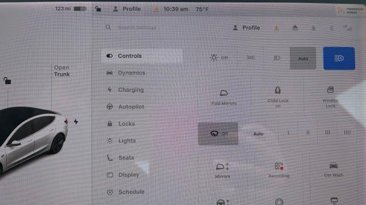Viewport: 366px width, 205px height.
Task: Set wipers to Off
Action: (x=218, y=134)
